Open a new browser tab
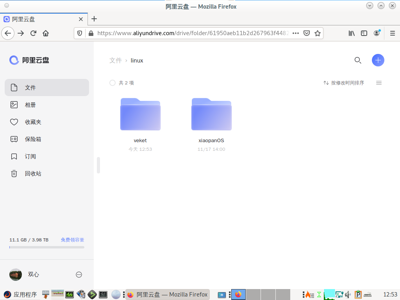This screenshot has height=300, width=400. [94, 19]
